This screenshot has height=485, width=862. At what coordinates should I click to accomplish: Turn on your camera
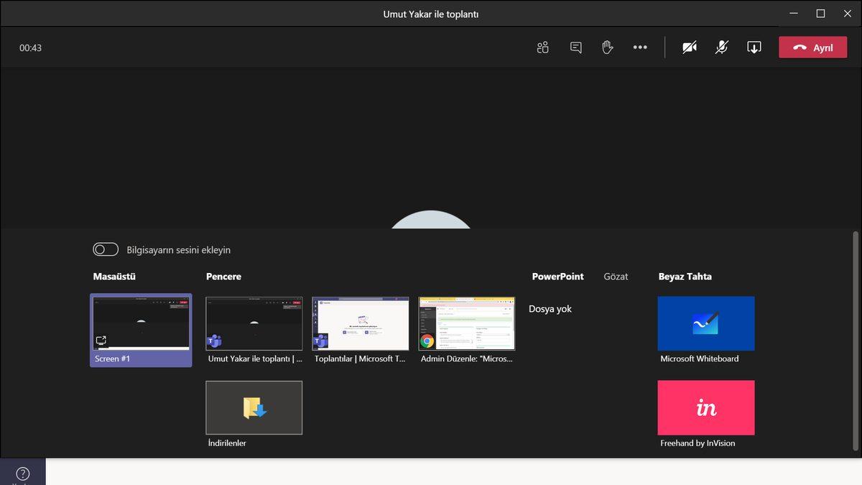(x=690, y=47)
